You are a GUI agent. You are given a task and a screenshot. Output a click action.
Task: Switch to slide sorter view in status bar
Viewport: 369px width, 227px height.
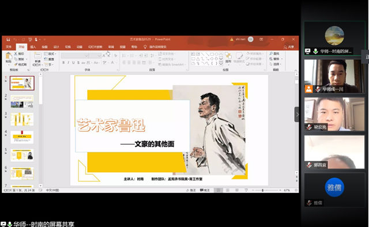[228, 190]
